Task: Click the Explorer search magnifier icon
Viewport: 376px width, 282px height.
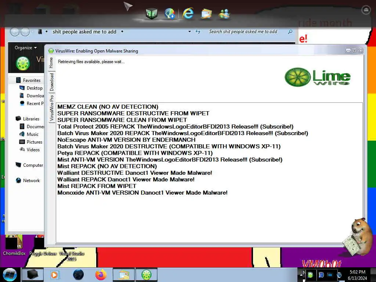Action: (290, 32)
